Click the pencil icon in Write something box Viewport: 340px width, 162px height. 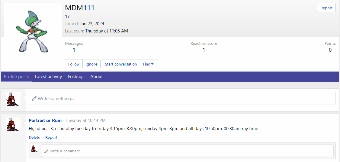[34, 99]
